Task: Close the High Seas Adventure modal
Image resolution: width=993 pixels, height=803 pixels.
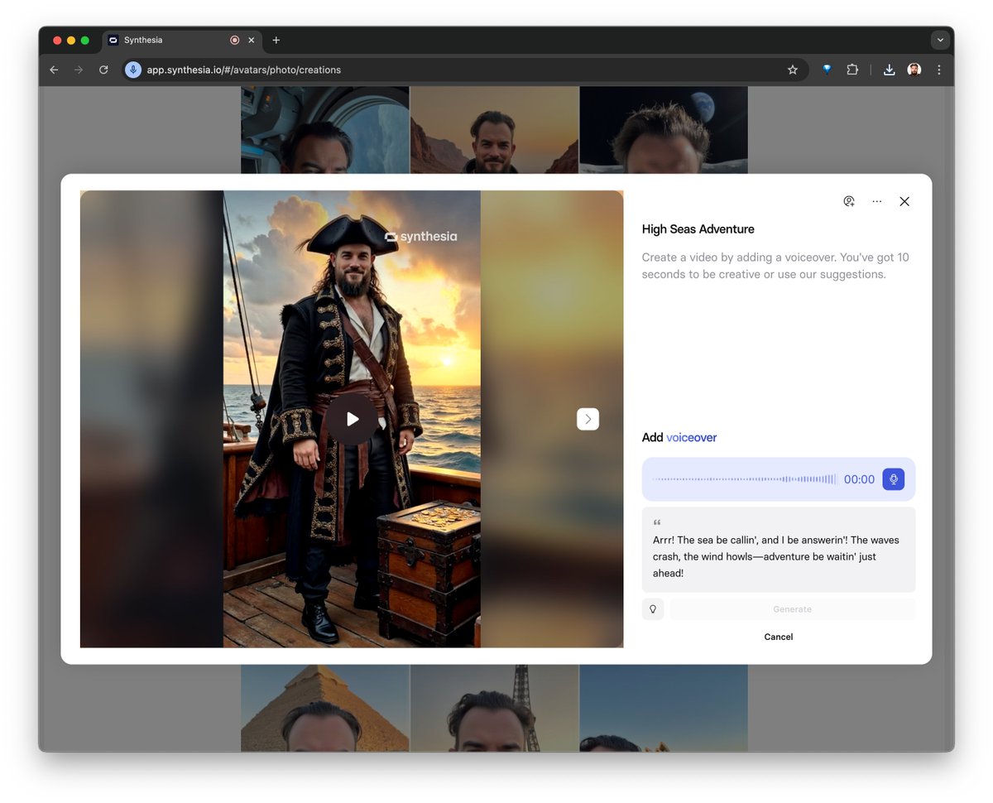Action: pyautogui.click(x=904, y=201)
